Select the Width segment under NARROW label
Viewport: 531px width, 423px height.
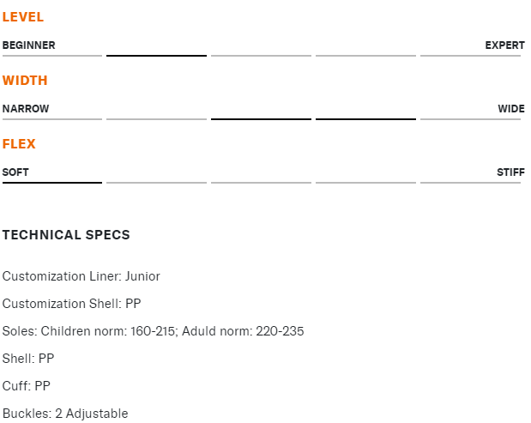51,118
